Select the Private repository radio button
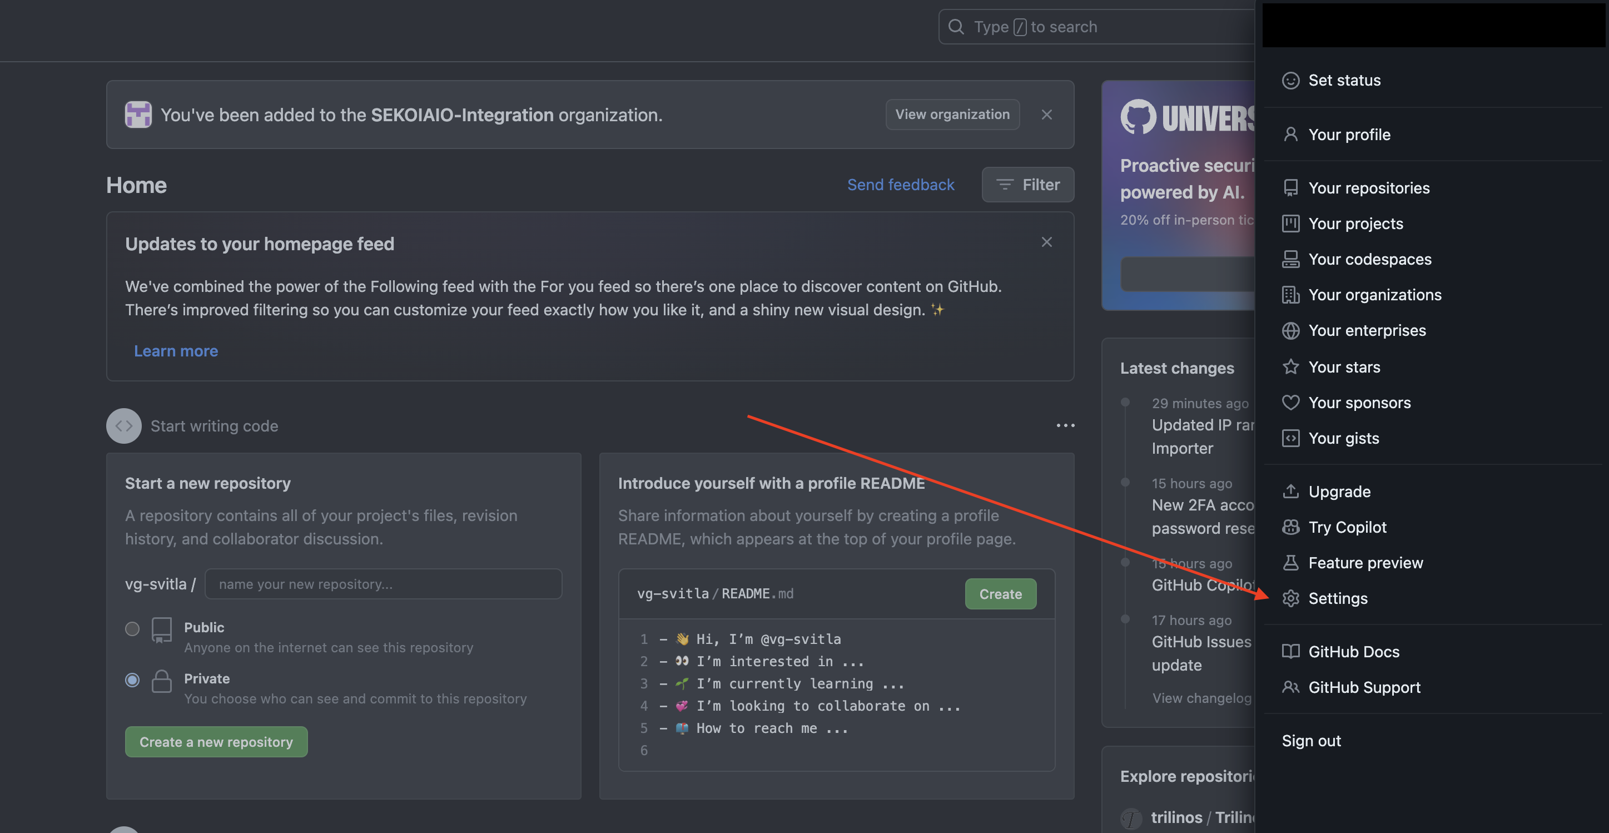The image size is (1609, 833). pos(132,680)
